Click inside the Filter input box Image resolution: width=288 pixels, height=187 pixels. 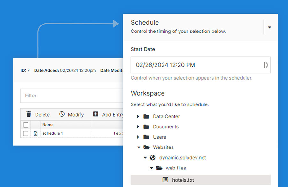(x=64, y=96)
